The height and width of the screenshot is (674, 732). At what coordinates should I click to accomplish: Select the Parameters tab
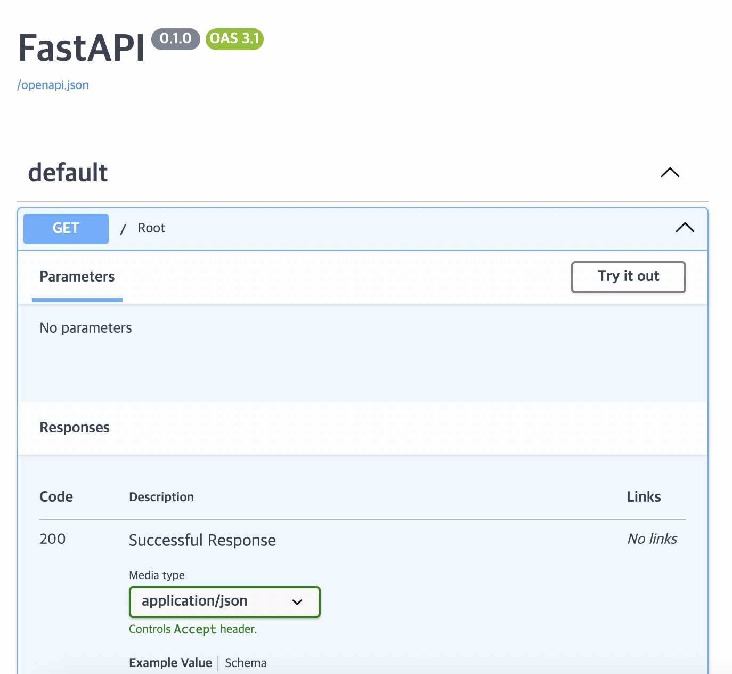pyautogui.click(x=77, y=277)
